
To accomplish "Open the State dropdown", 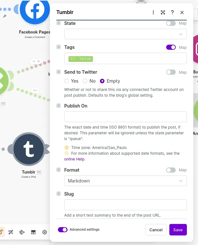I will (x=125, y=34).
